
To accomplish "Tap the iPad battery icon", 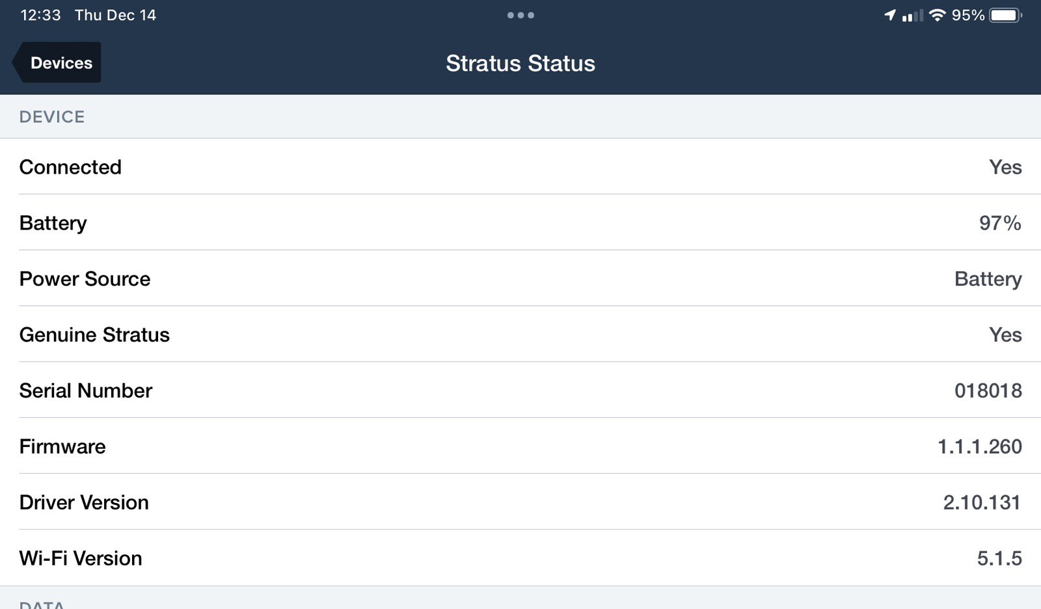I will coord(1006,15).
